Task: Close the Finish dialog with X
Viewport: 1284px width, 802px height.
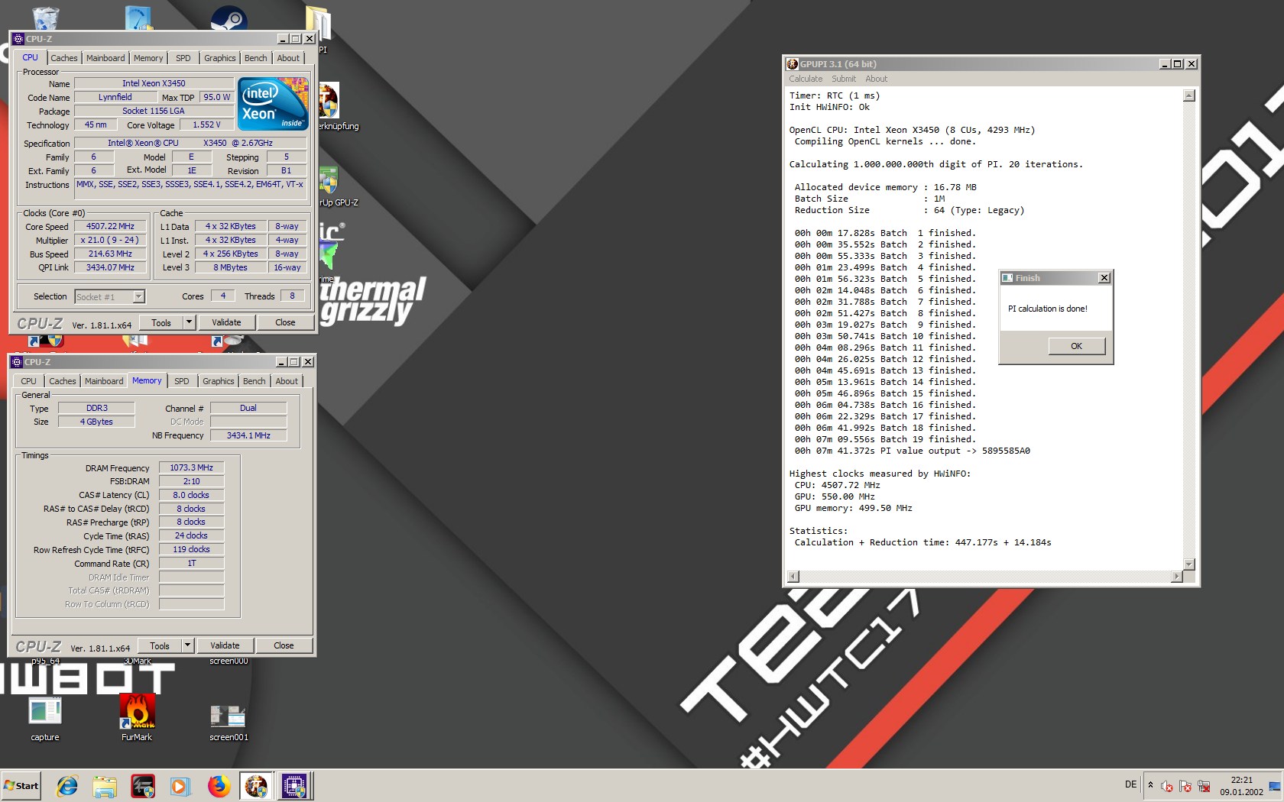Action: (x=1104, y=278)
